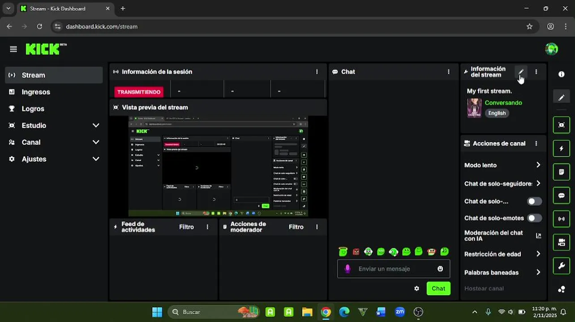
Task: Expand the Canal sidebar section
Action: pos(96,142)
